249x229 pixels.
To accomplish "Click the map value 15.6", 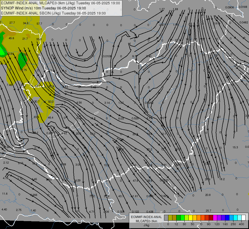I will click(x=93, y=118).
